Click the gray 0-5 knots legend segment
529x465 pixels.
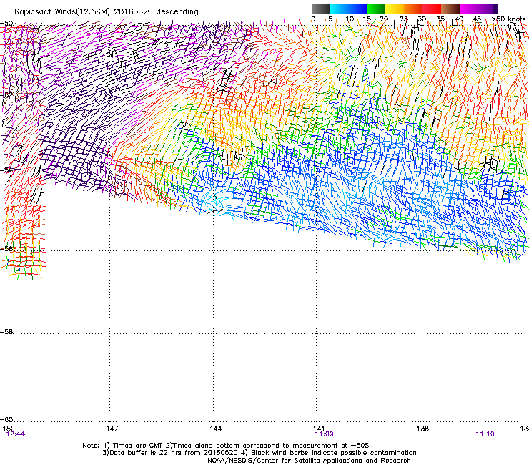(320, 9)
